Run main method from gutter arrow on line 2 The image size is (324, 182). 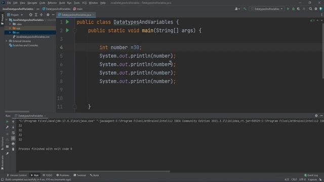pyautogui.click(x=67, y=30)
